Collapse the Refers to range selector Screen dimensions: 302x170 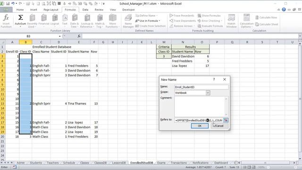tap(226, 120)
